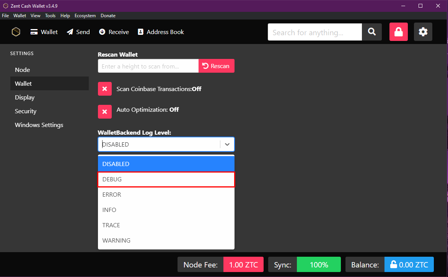Select Windows Settings in the sidebar

coord(49,125)
